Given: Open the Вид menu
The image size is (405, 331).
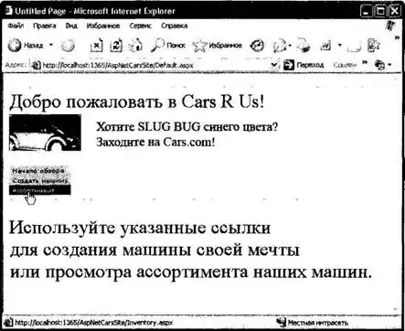Looking at the screenshot, I should click(x=71, y=26).
